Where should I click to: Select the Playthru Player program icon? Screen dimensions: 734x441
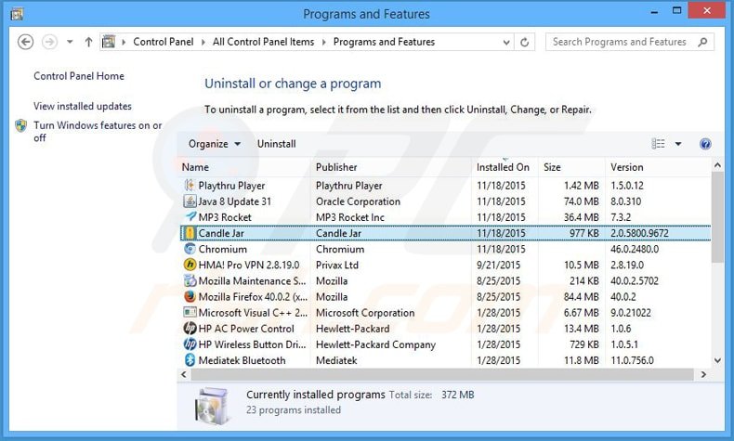[190, 185]
